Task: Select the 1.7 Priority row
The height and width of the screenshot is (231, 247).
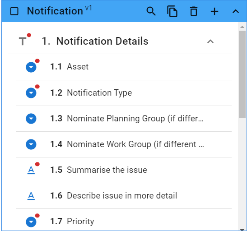Action: [124, 220]
